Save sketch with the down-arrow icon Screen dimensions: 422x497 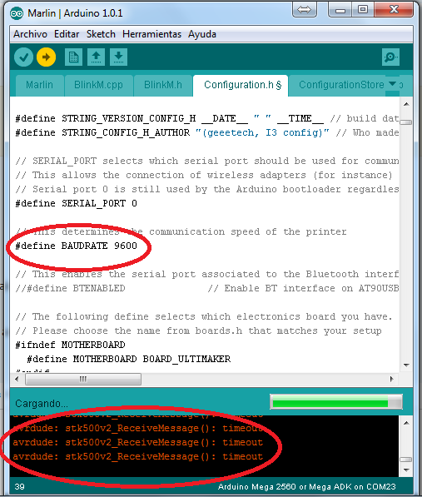tap(118, 57)
